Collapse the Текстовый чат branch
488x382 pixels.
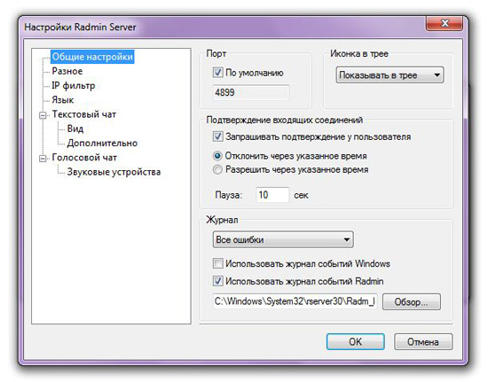click(43, 115)
